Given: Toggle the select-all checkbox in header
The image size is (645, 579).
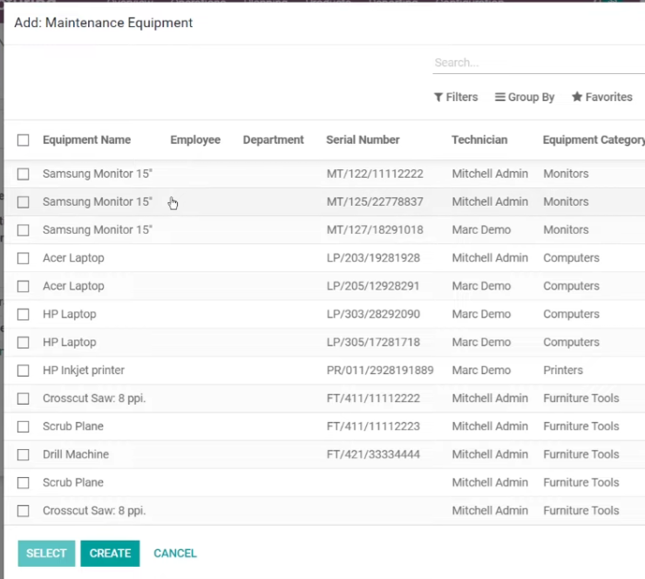Looking at the screenshot, I should pyautogui.click(x=23, y=140).
